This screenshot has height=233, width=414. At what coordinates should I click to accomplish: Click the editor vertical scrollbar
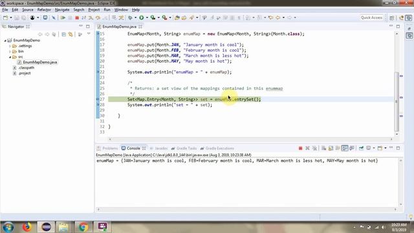coord(397,101)
